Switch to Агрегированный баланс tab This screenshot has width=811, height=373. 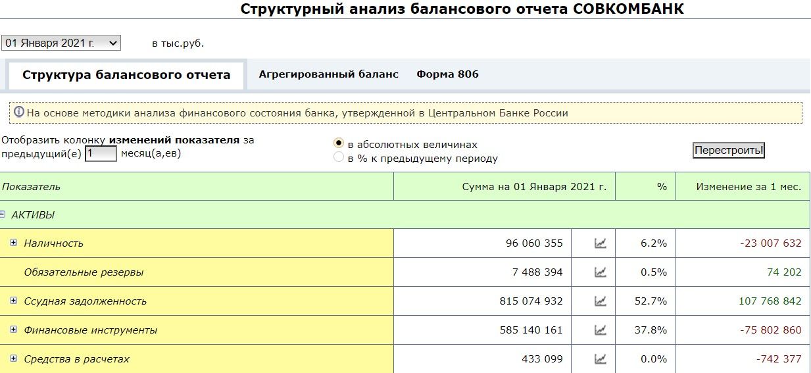pos(329,74)
